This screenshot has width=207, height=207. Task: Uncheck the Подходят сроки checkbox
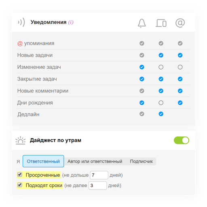click(20, 185)
